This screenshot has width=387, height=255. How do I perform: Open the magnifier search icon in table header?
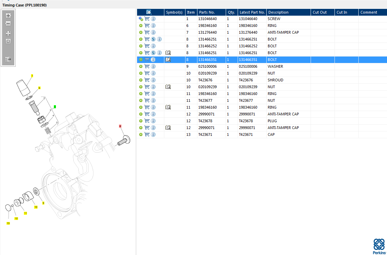[149, 12]
